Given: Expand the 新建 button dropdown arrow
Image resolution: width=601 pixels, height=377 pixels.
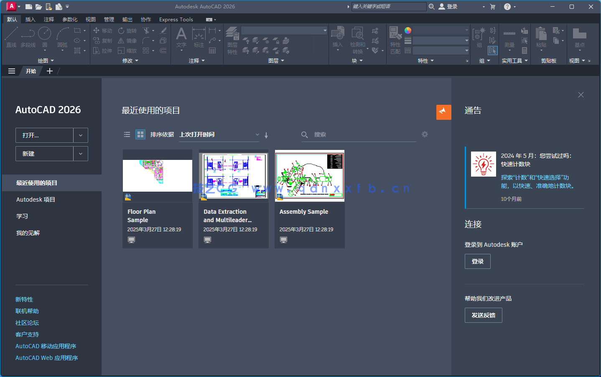Looking at the screenshot, I should coord(80,153).
